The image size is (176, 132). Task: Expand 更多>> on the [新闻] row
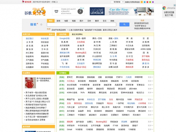(x=150, y=81)
